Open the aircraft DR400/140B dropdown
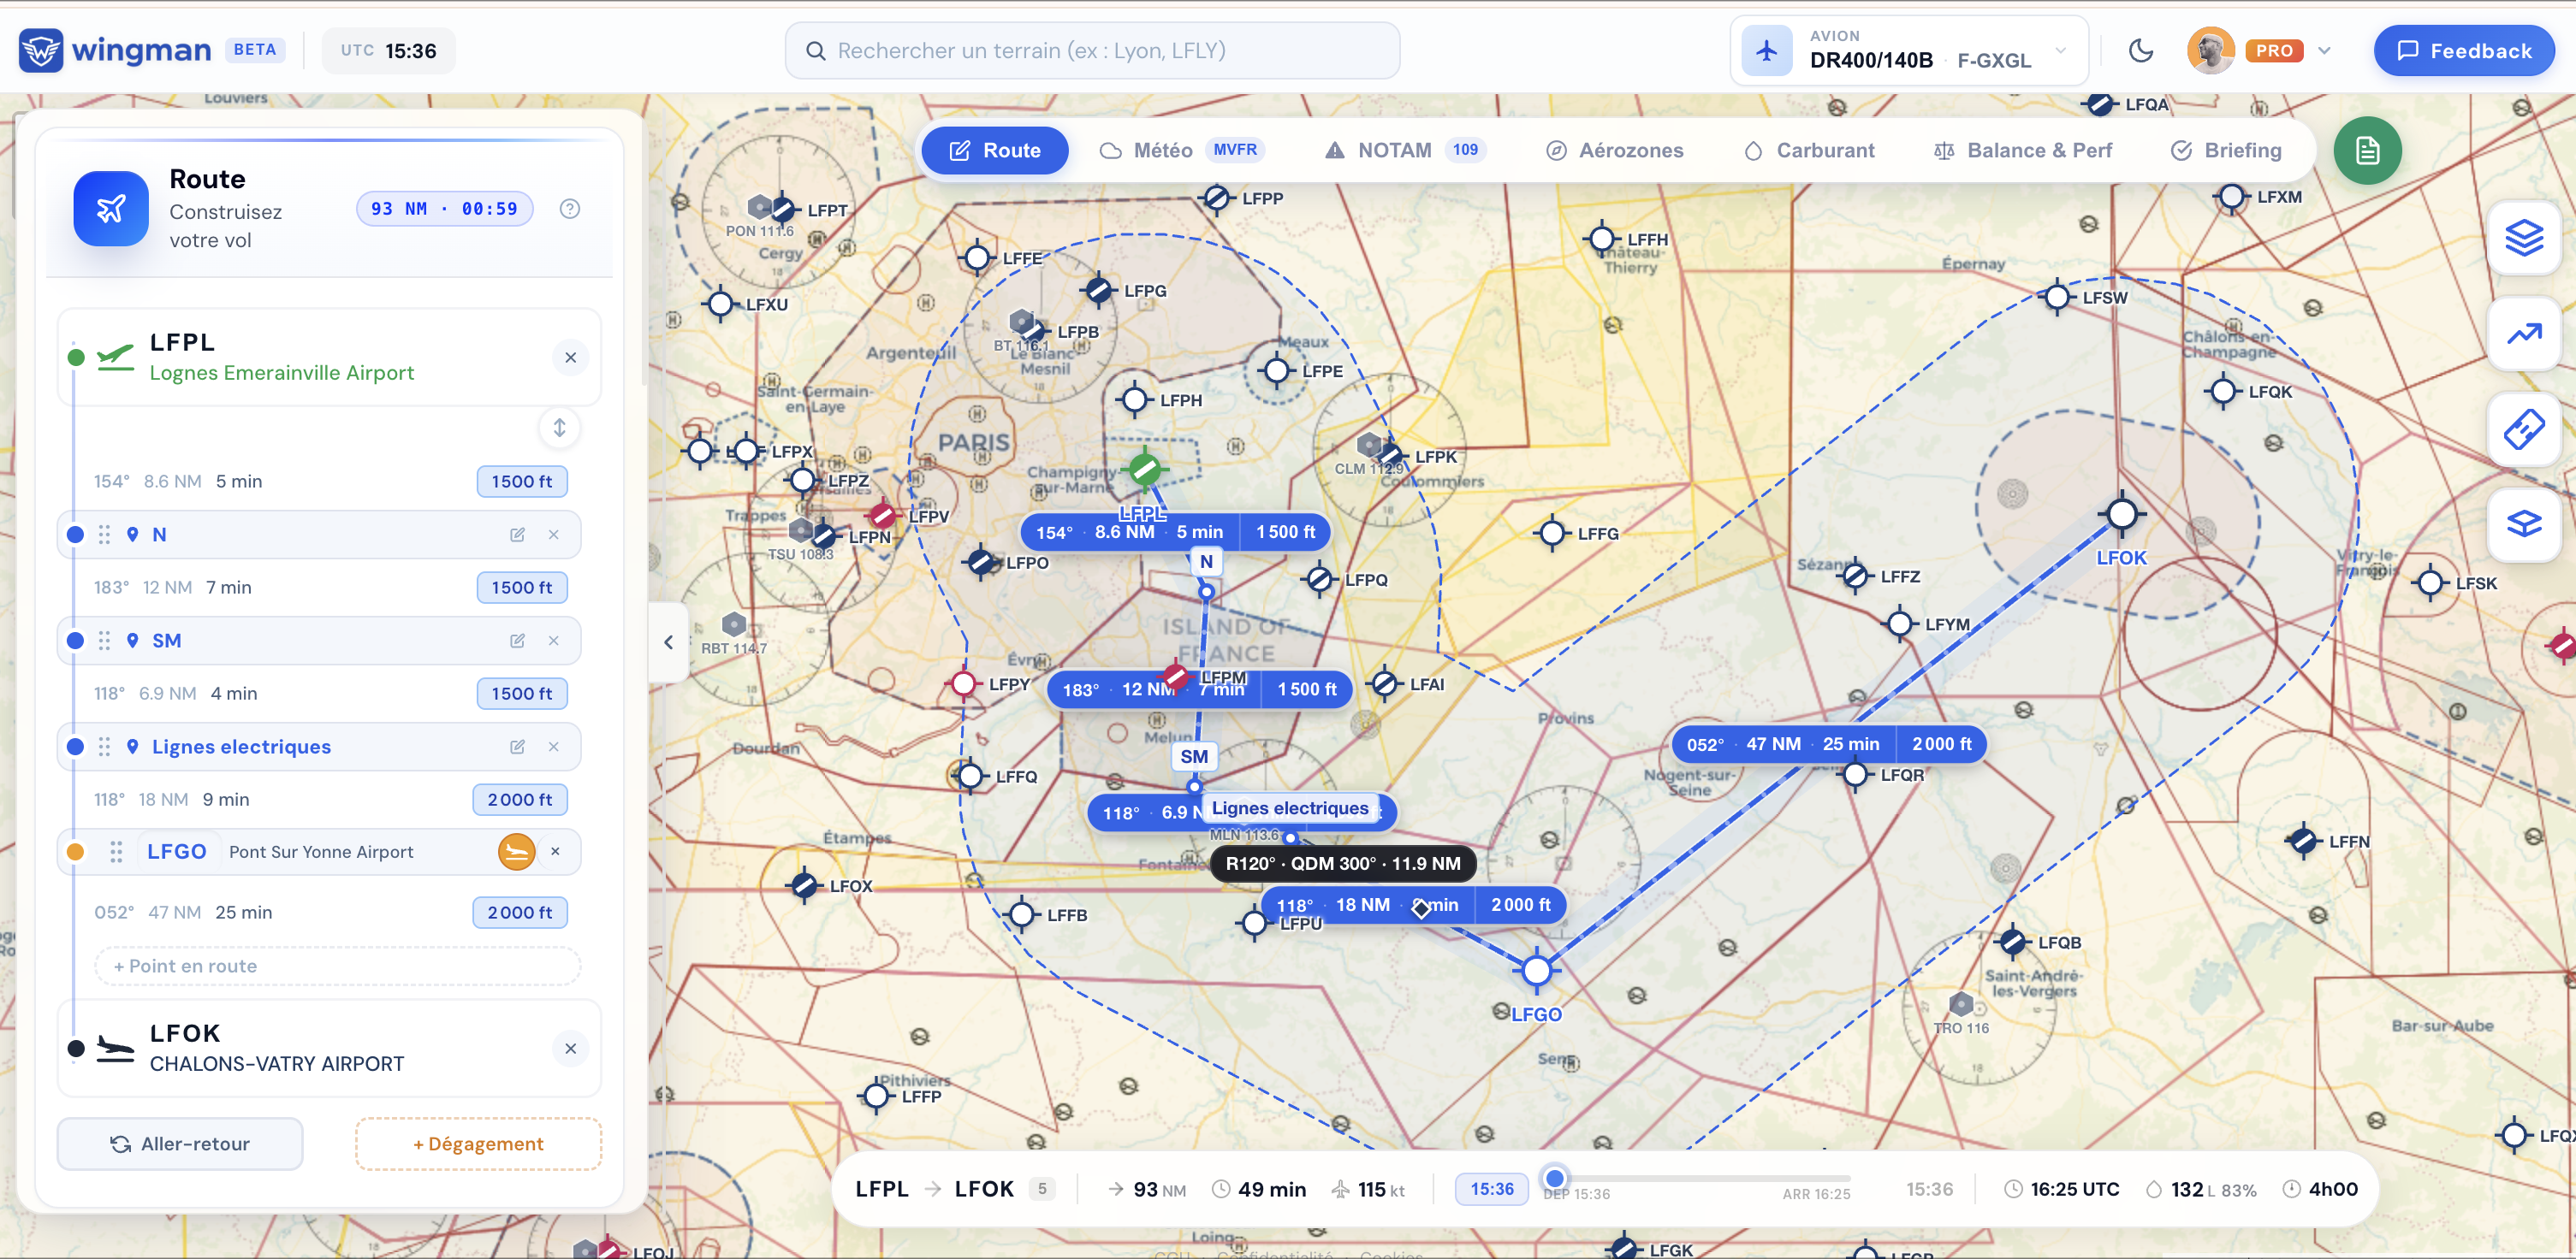Viewport: 2576px width, 1259px height. pyautogui.click(x=1909, y=50)
